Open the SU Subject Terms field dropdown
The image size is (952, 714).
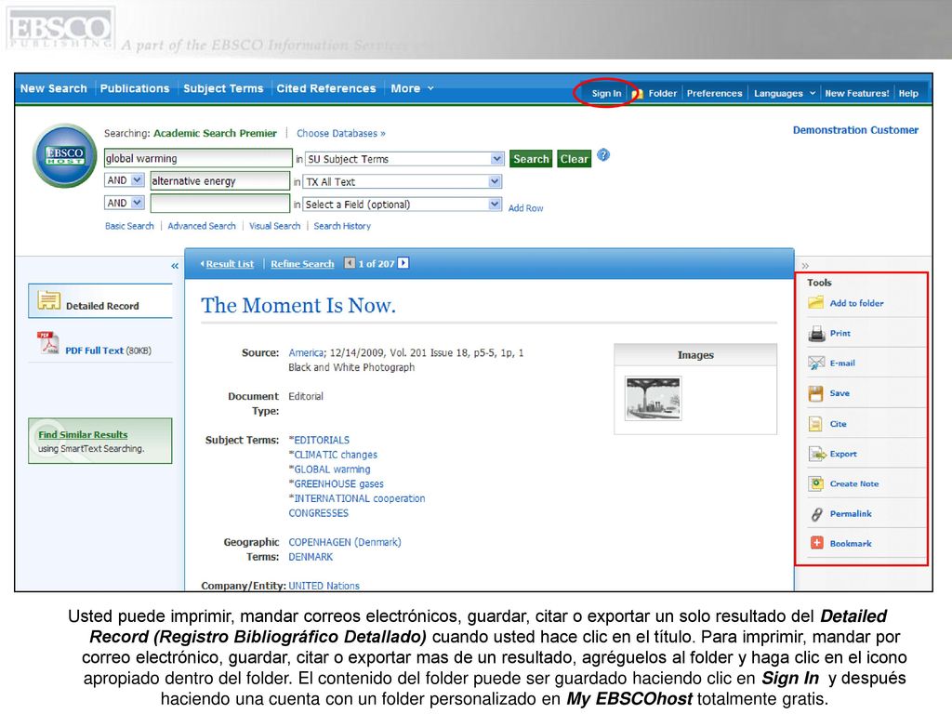point(496,158)
